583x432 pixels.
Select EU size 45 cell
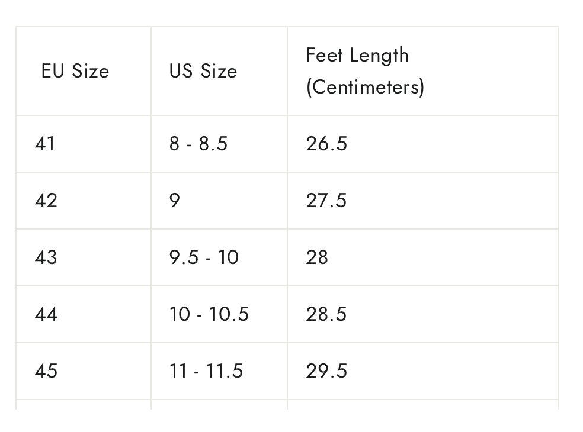click(46, 371)
